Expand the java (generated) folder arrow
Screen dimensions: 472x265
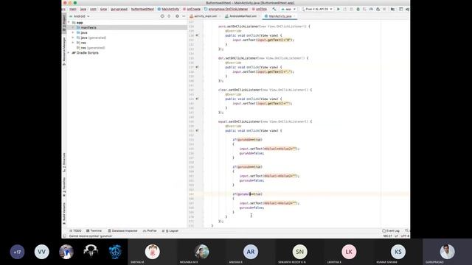pyautogui.click(x=73, y=38)
